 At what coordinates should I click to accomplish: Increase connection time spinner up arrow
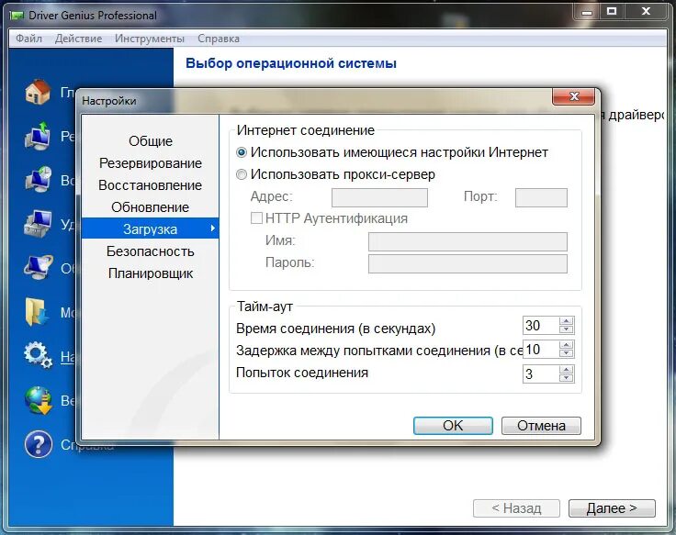coord(567,321)
